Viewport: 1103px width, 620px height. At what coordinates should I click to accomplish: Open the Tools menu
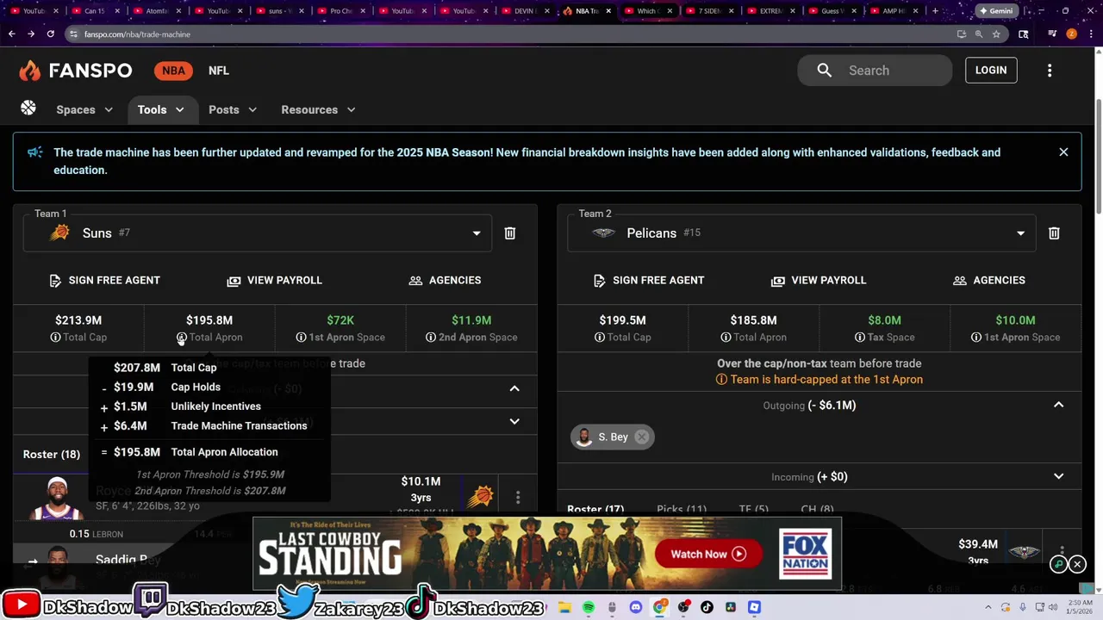click(161, 109)
